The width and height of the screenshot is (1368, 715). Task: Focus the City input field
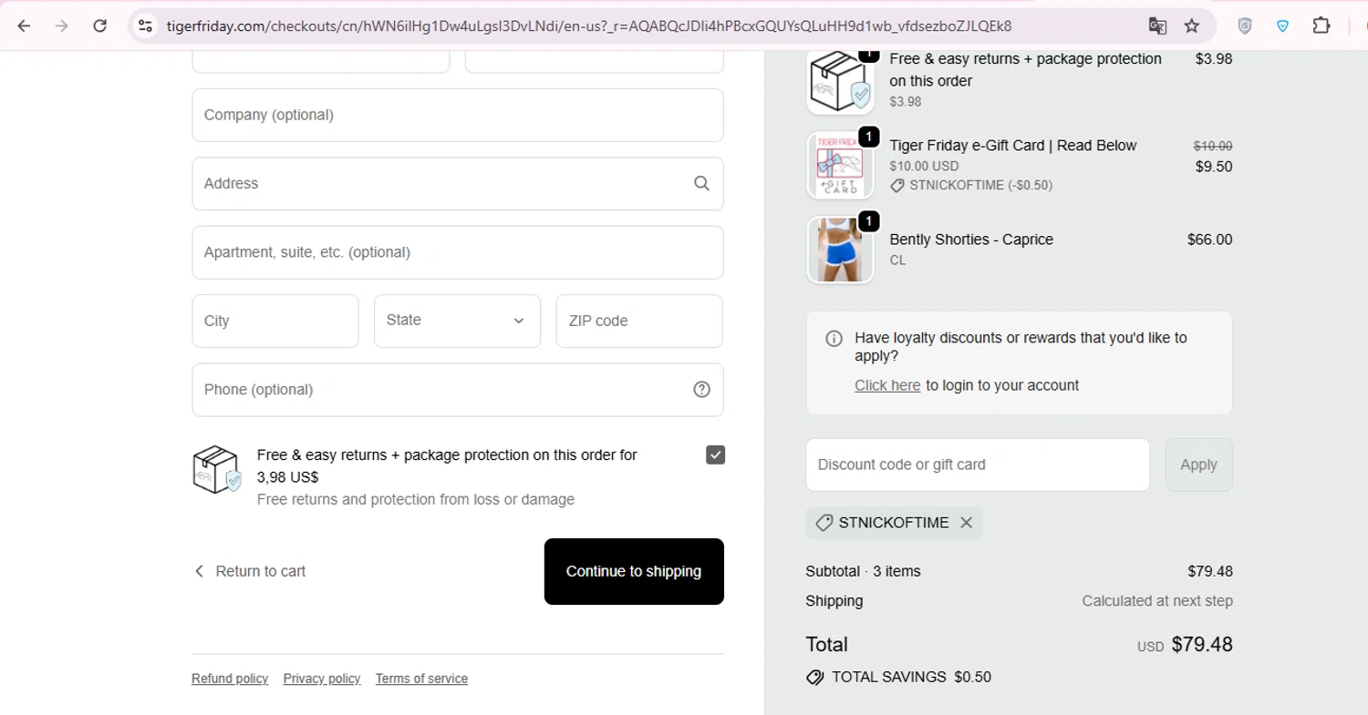pos(275,321)
